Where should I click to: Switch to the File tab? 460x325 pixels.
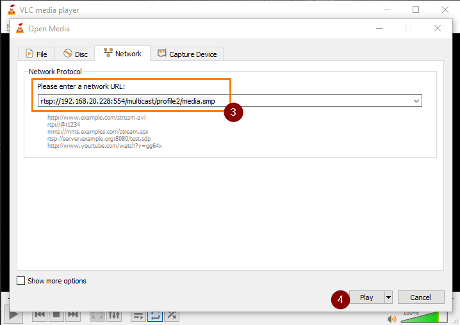pyautogui.click(x=37, y=54)
